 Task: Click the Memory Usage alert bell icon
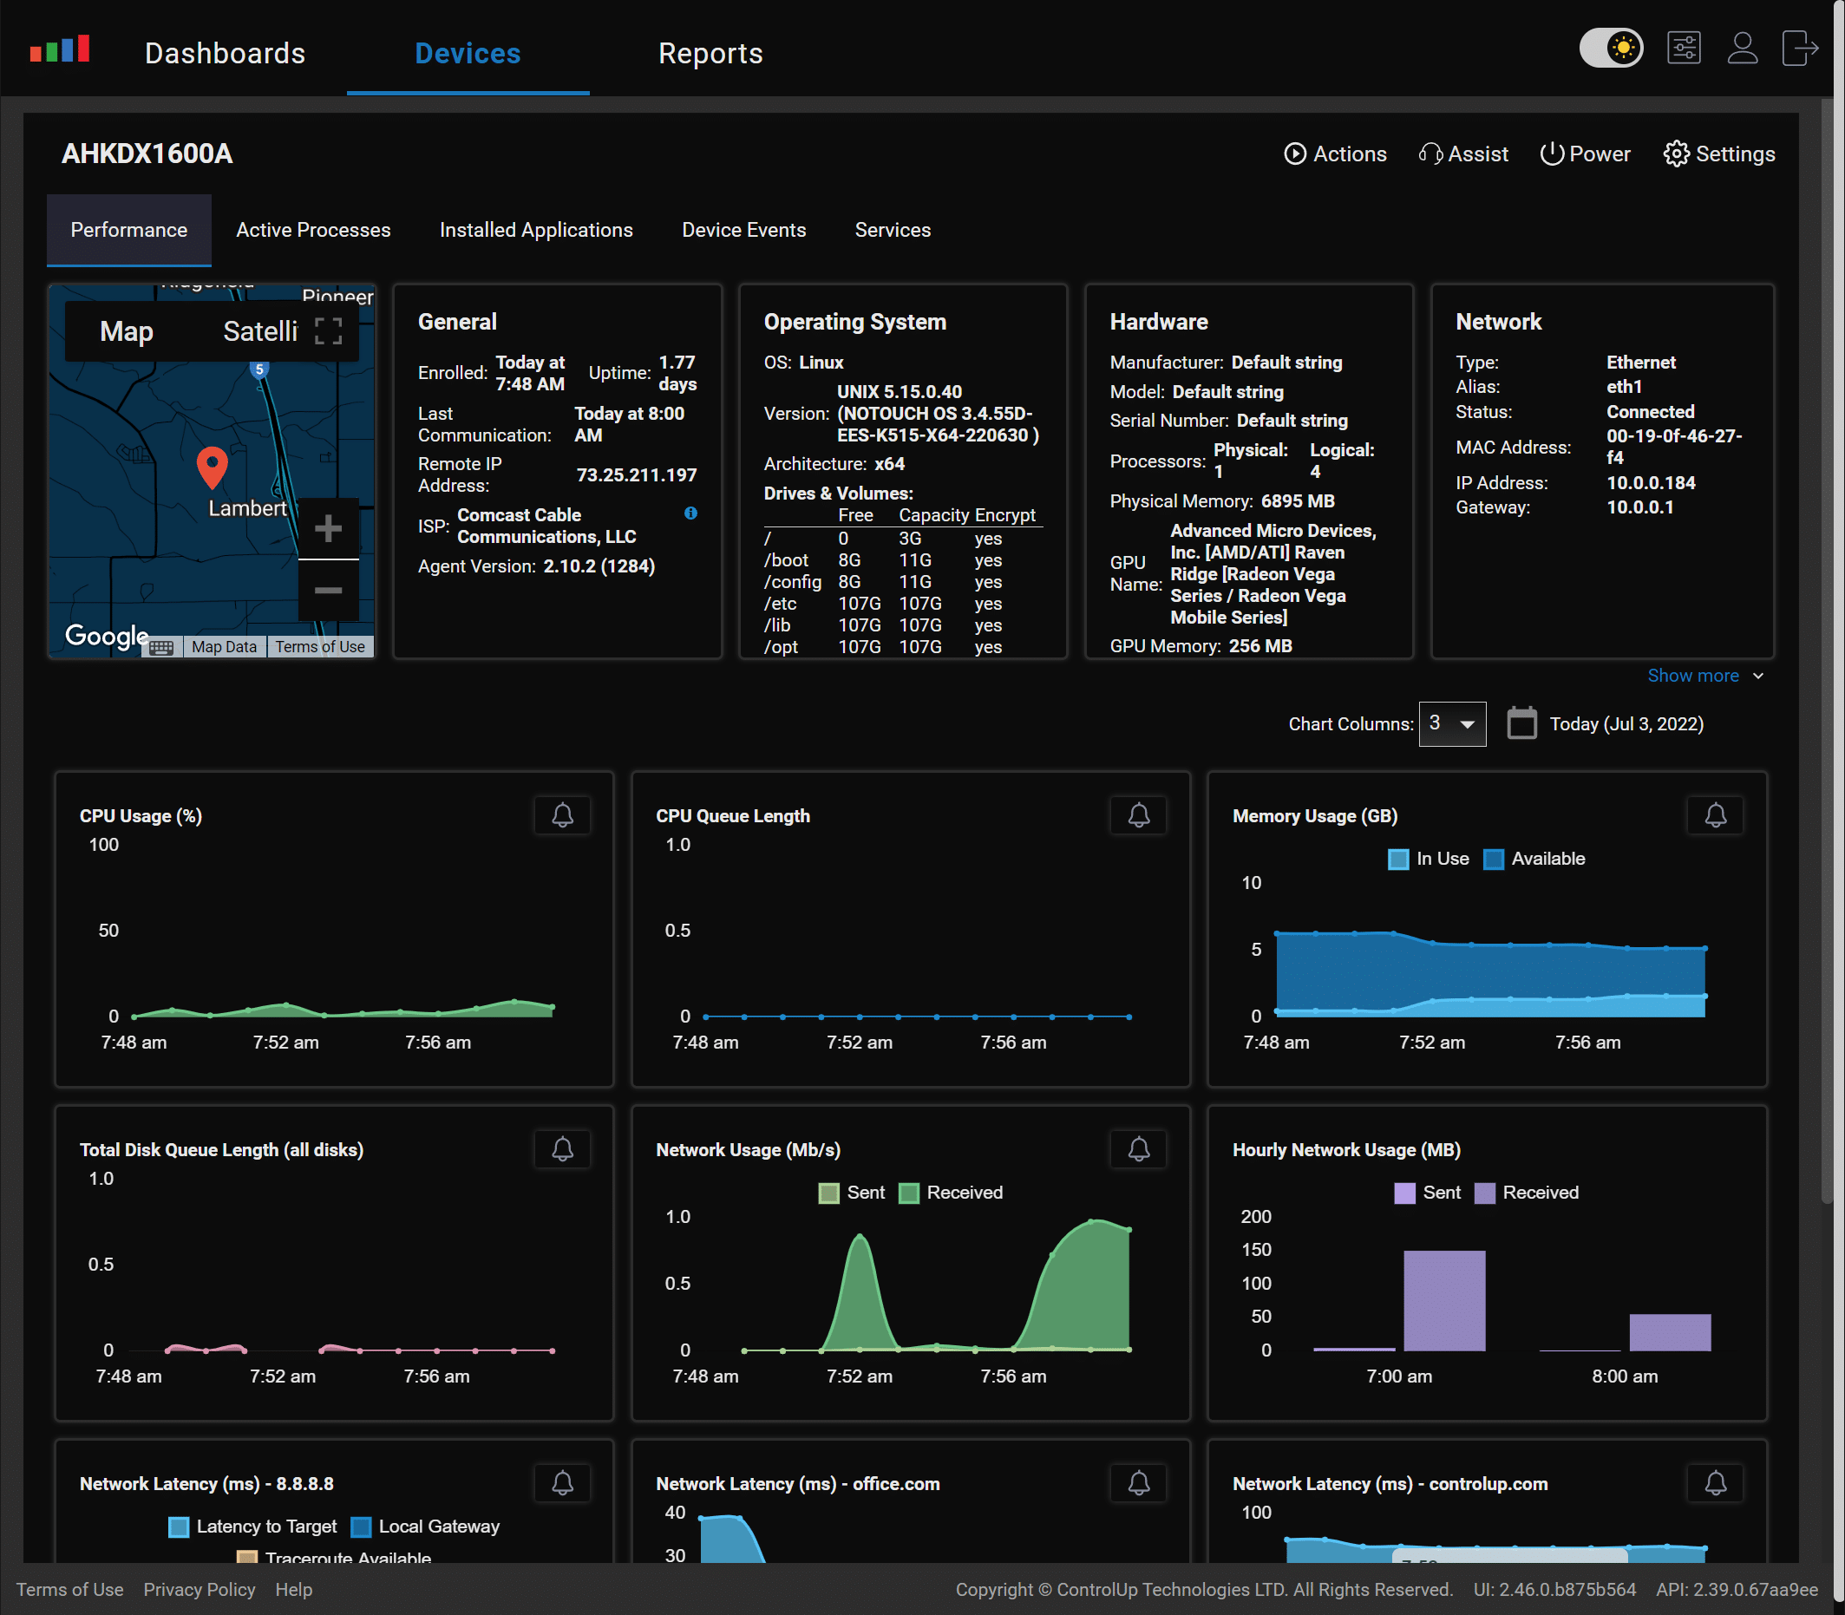pyautogui.click(x=1715, y=814)
